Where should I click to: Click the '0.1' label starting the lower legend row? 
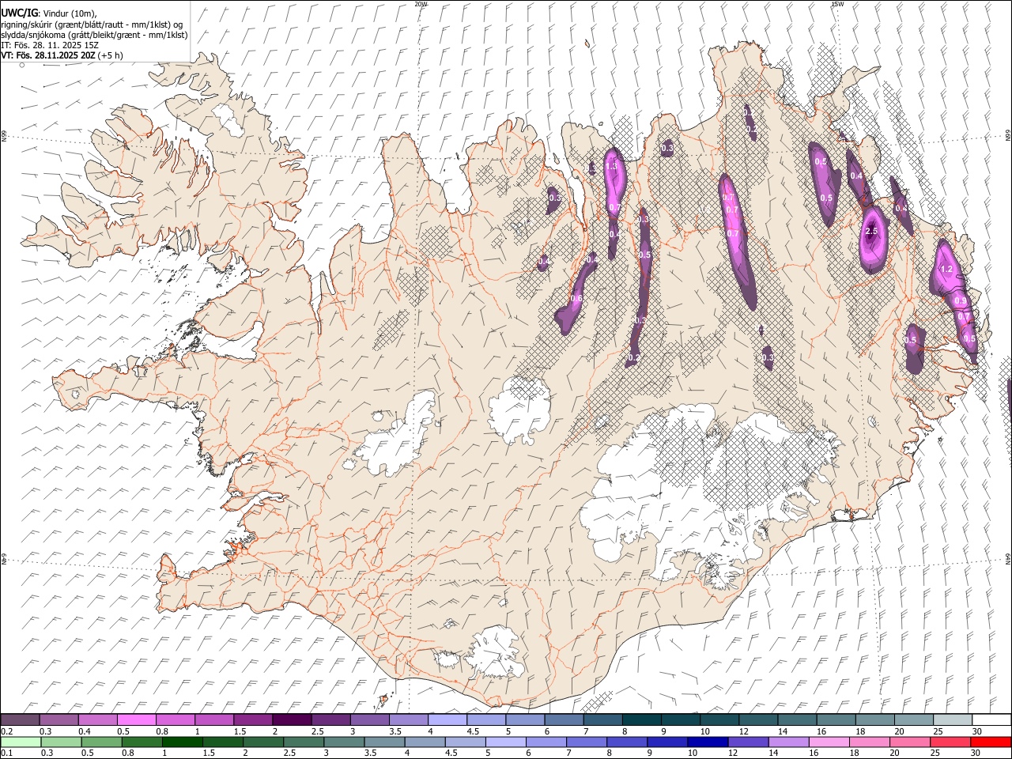pyautogui.click(x=7, y=753)
